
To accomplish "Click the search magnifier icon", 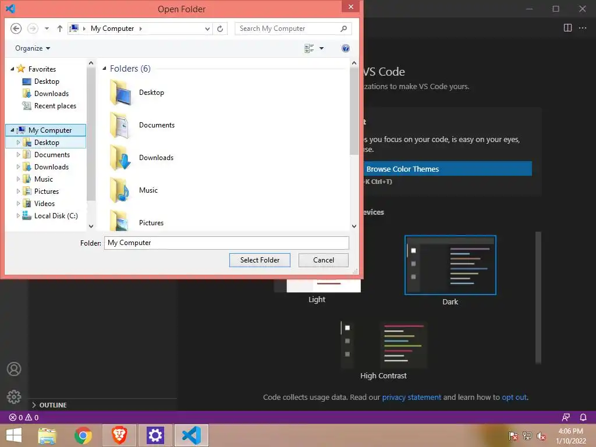I will tap(343, 29).
